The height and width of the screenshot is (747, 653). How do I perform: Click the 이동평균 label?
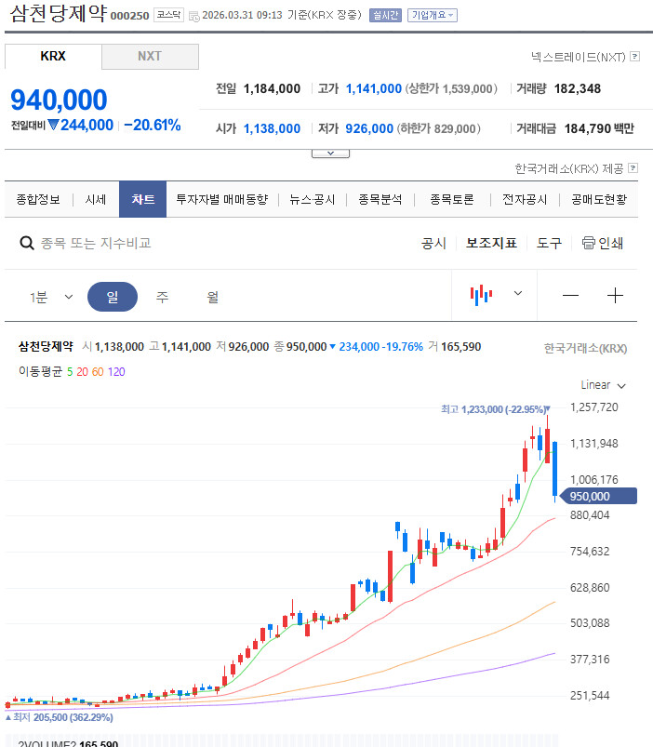[x=41, y=371]
